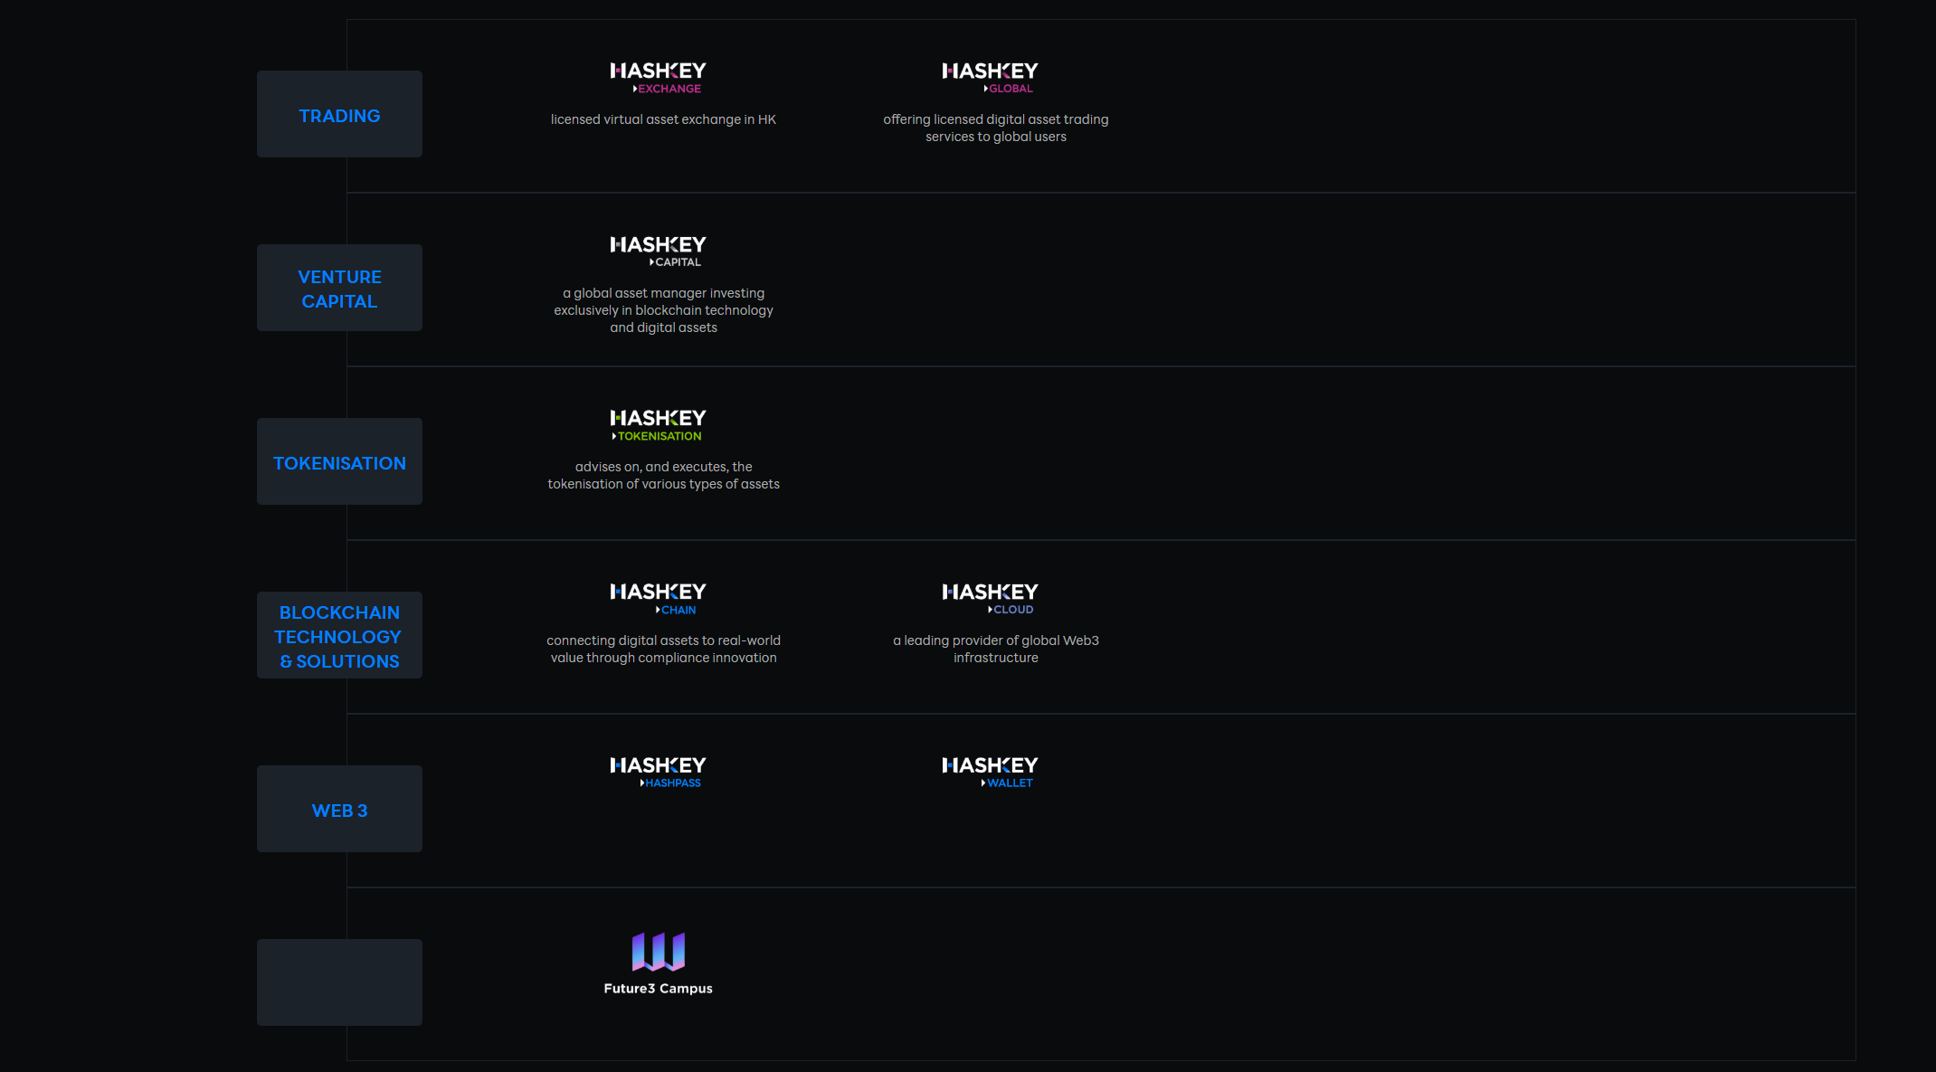
Task: Click 'offering licensed digital asset trading' description
Action: pos(995,119)
